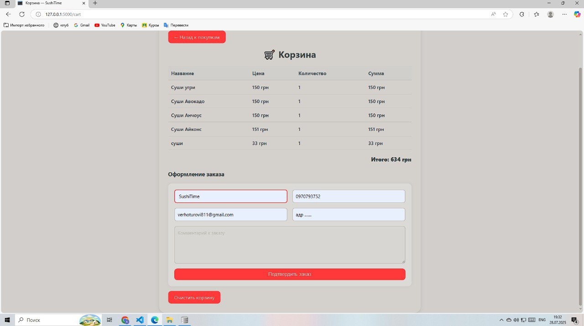Open the Перевести bookmark
The image size is (584, 326).
coord(176,25)
